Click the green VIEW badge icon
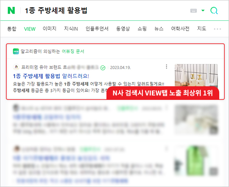Screen dimensions: 229x187 [16, 51]
